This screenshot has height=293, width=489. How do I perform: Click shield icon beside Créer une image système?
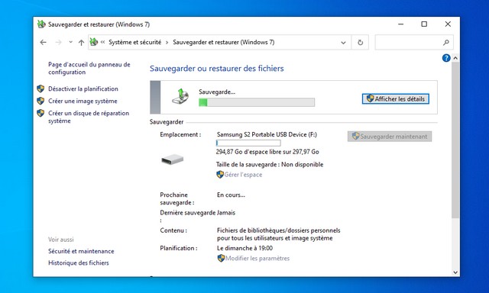pyautogui.click(x=40, y=101)
